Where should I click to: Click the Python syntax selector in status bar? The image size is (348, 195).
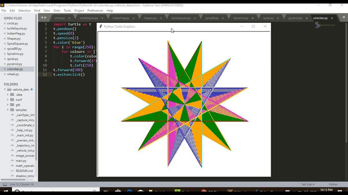333,184
